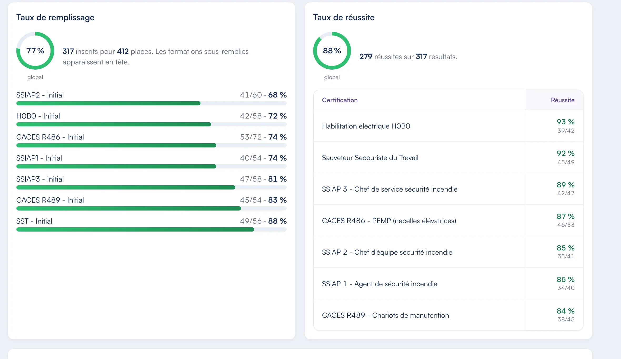621x359 pixels.
Task: Click the 45/54 · 83 % value
Action: coord(263,200)
